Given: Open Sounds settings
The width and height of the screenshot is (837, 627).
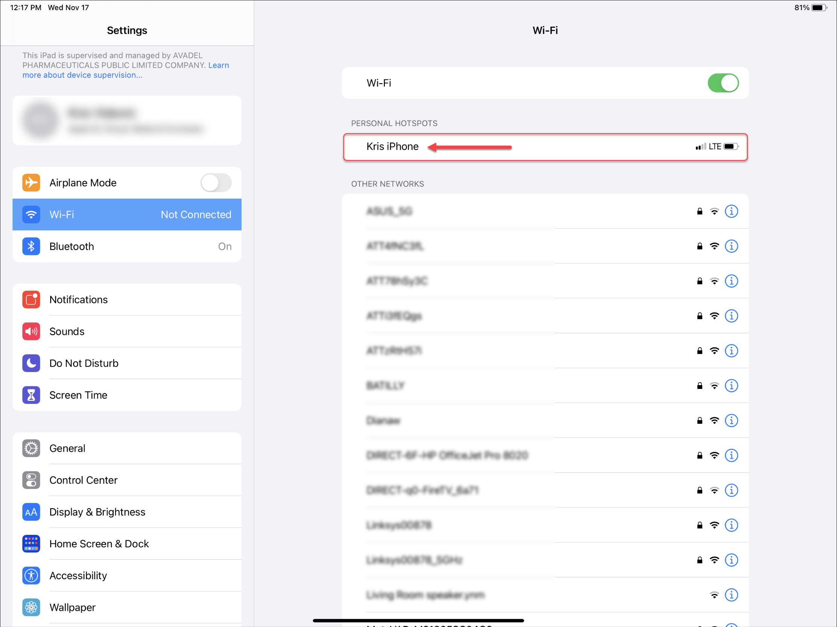Looking at the screenshot, I should coord(127,331).
